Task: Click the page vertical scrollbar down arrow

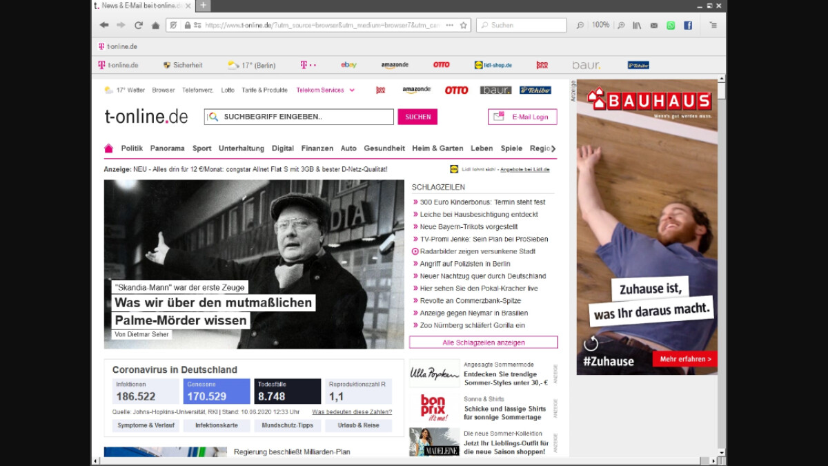Action: [x=722, y=453]
